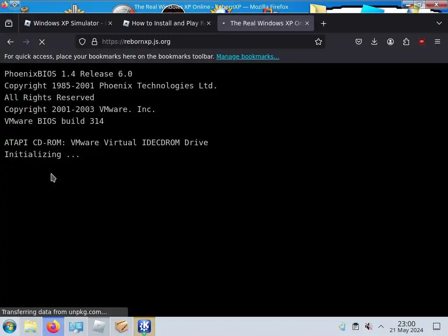Switch to Windows XP Simulator tab
Image resolution: width=448 pixels, height=336 pixels.
[68, 23]
